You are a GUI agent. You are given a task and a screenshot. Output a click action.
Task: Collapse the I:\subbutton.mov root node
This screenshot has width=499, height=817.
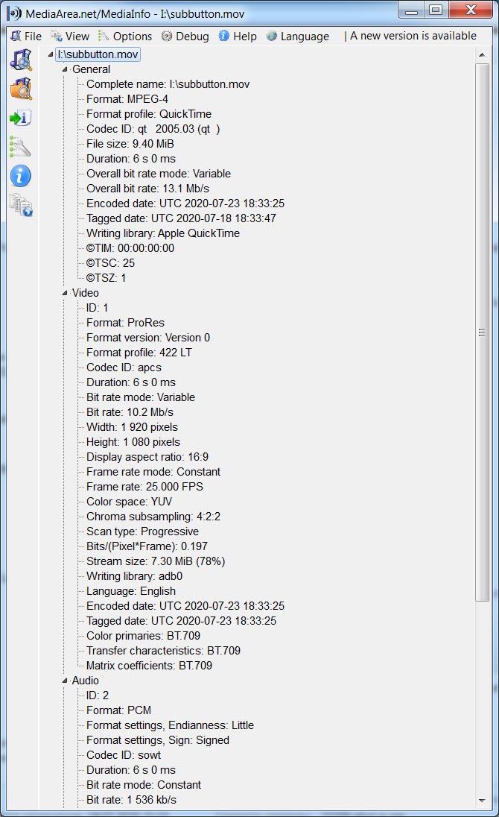click(51, 54)
